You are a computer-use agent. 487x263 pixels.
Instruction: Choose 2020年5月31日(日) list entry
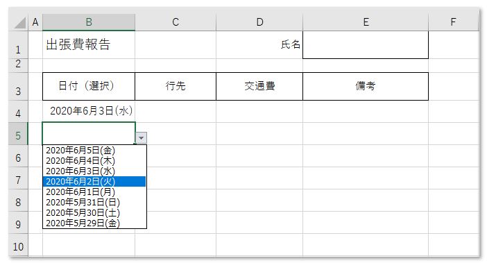(x=94, y=203)
